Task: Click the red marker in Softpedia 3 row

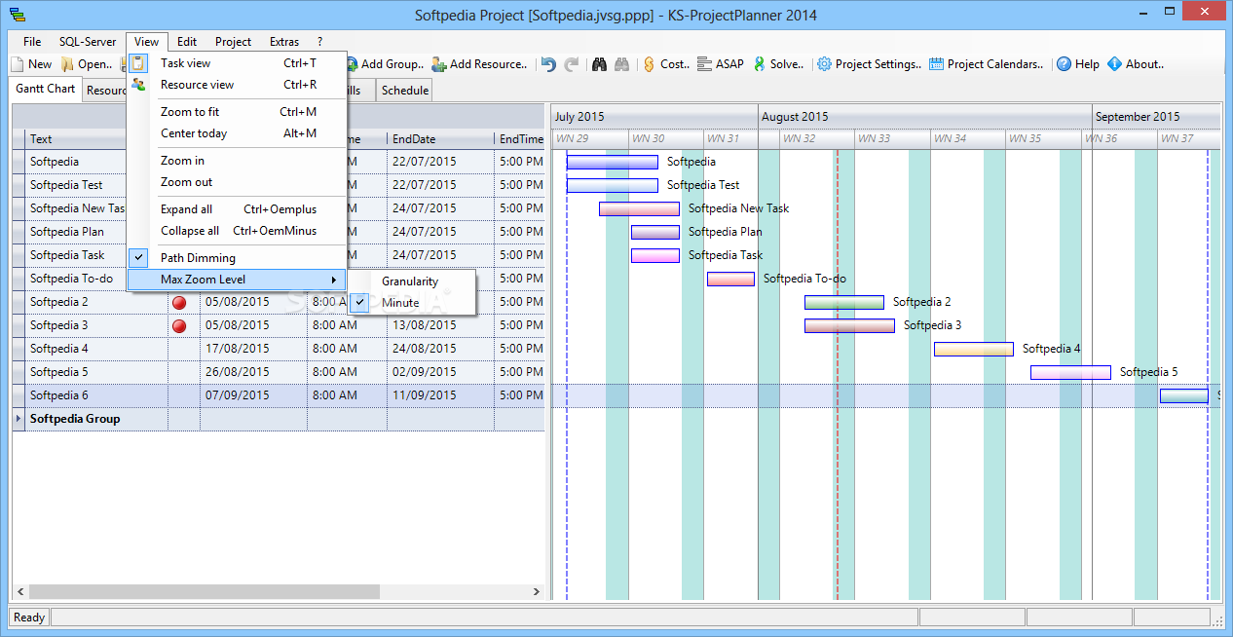Action: (x=179, y=325)
